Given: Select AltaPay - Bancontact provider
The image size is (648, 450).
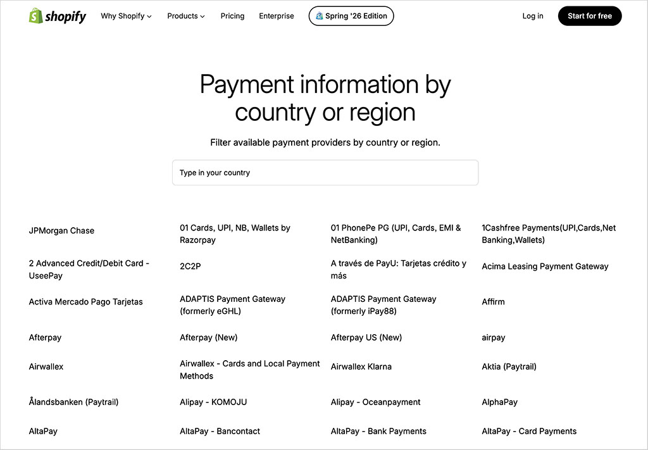Looking at the screenshot, I should tap(220, 431).
